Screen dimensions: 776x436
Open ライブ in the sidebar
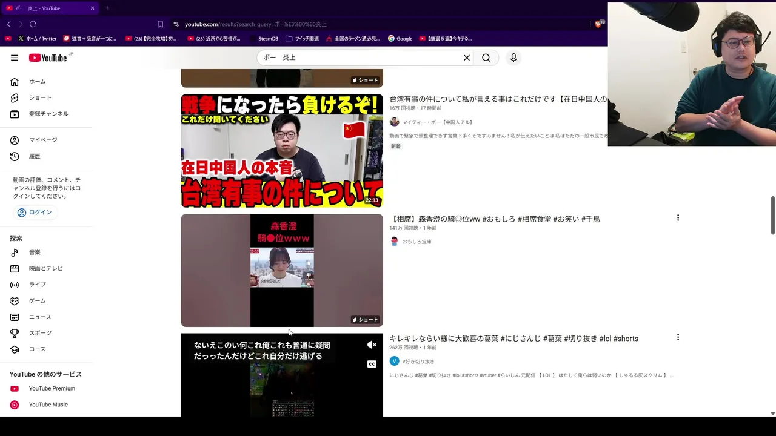47,285
